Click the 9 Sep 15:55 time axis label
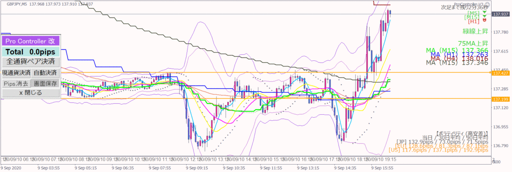 click(383, 169)
